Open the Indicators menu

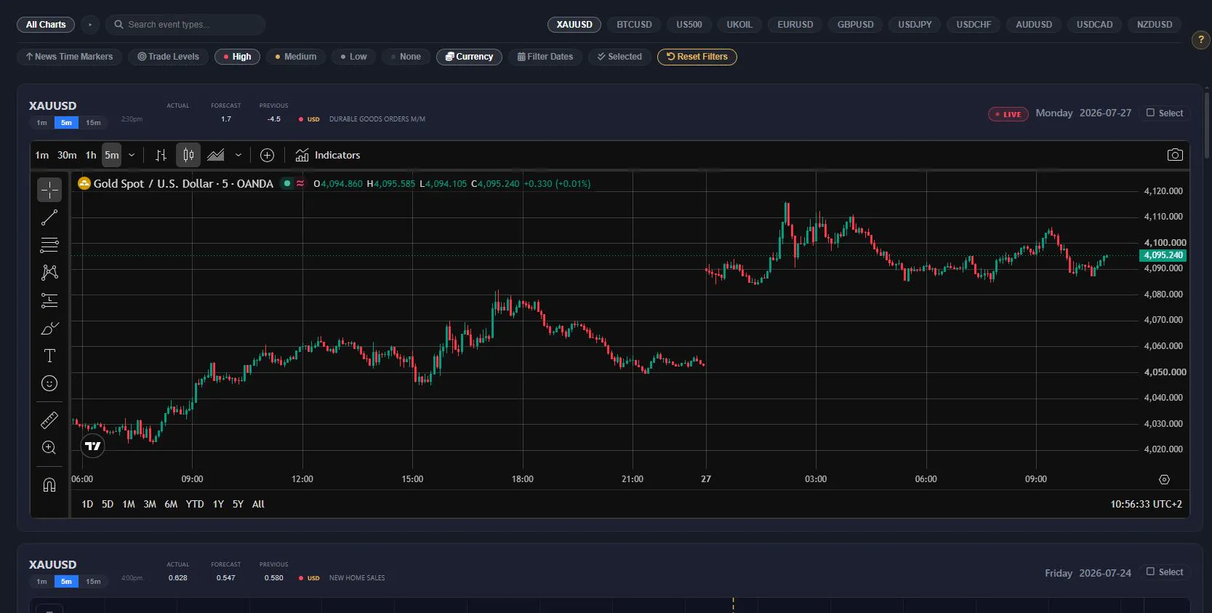pos(328,155)
